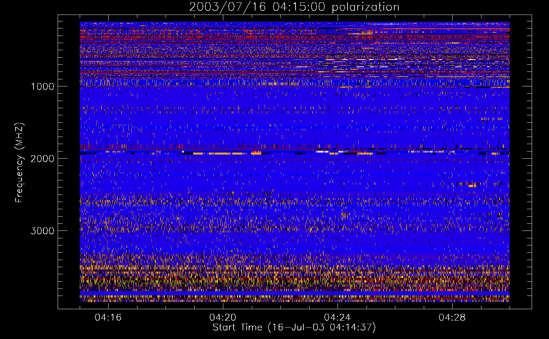Click the 2000 frequency tick label
Screen dimensions: 549x339
(43, 159)
